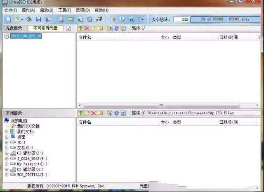
Task: Expand the EOS_DIGITAL(I:) drive node
Action: (7, 175)
